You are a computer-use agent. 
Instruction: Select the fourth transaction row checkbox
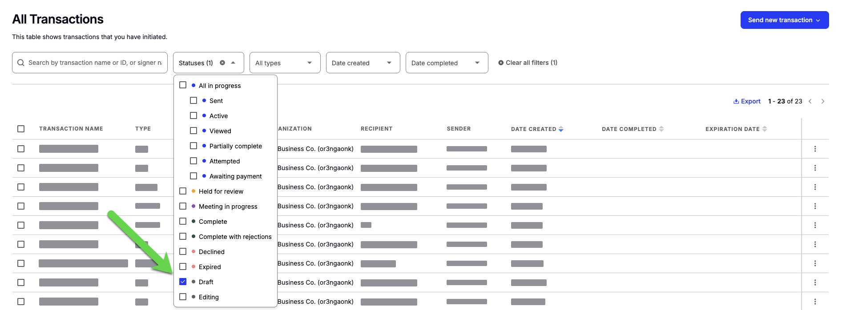click(x=21, y=206)
